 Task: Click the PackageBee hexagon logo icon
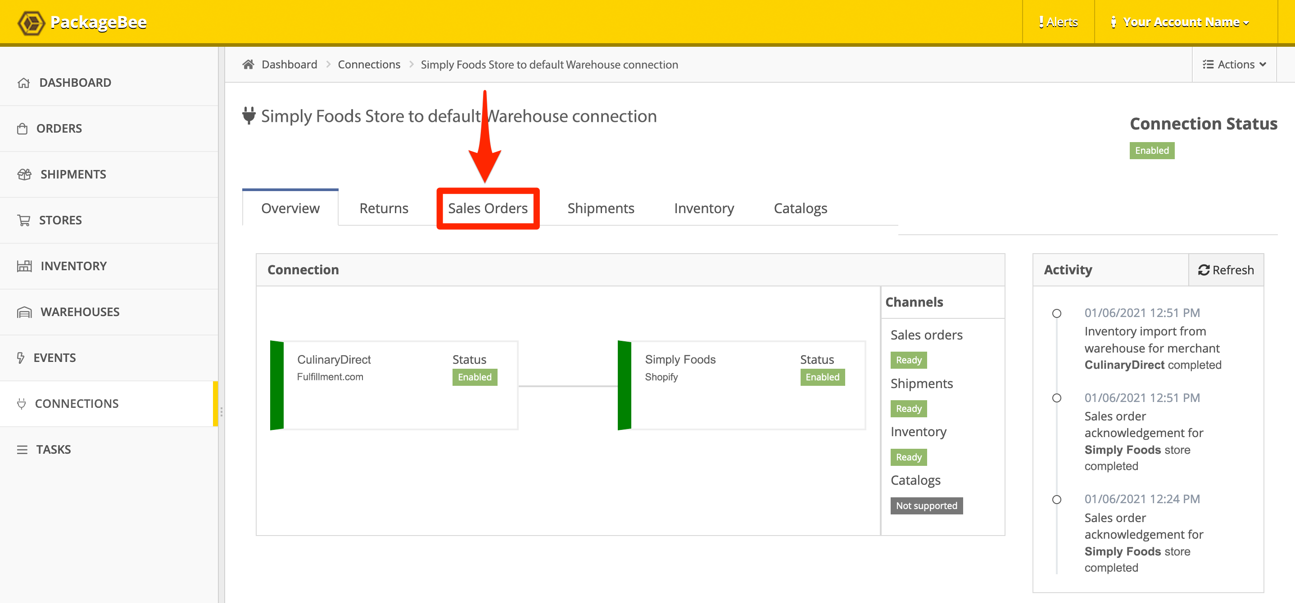[31, 22]
